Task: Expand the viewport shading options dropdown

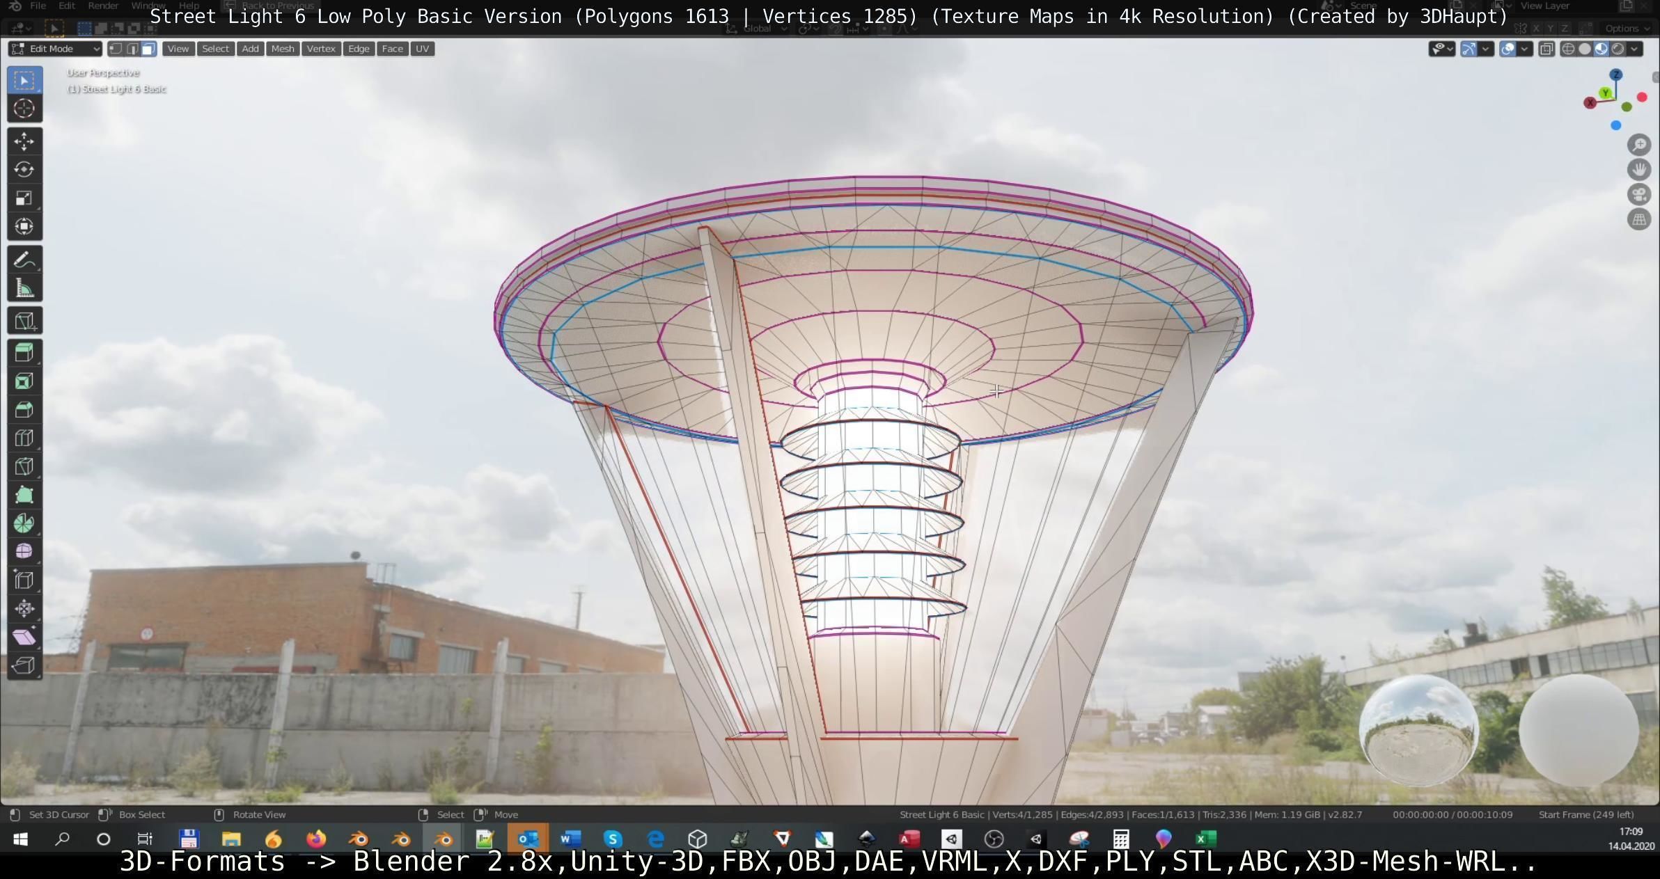Action: click(x=1634, y=49)
